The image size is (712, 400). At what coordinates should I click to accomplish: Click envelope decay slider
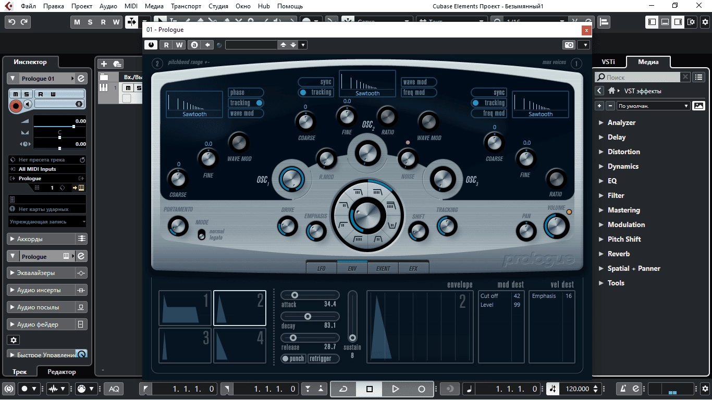[310, 316]
